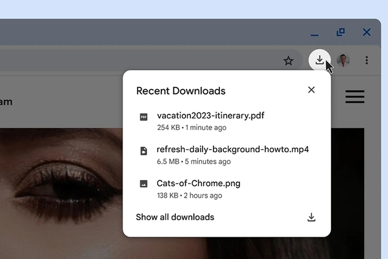Open refresh-daily-background-howto.mp4 download
Image resolution: width=388 pixels, height=259 pixels.
click(x=233, y=149)
